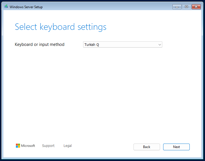The width and height of the screenshot is (205, 161).
Task: Close the Windows Server Setup window
Action: [x=196, y=7]
